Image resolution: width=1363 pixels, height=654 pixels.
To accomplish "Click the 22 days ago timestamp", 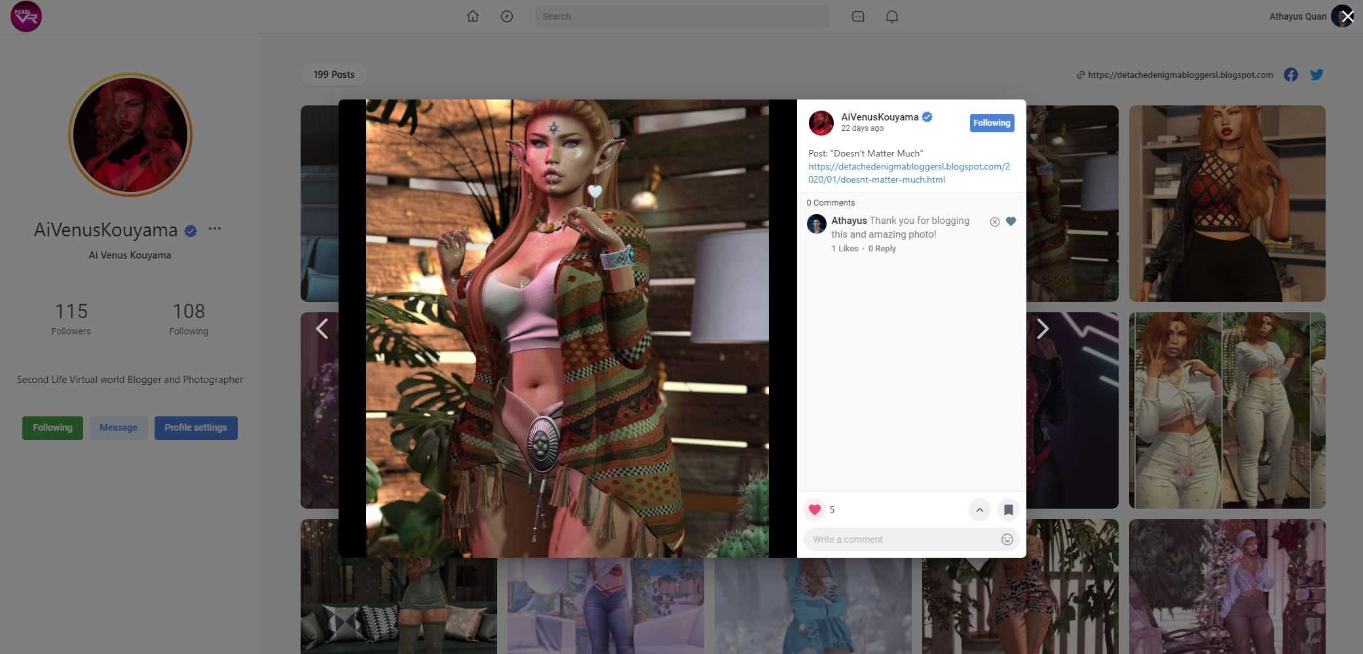I will (862, 129).
